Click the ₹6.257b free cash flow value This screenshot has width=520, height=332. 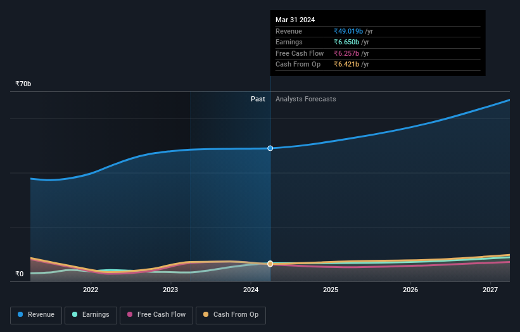click(x=346, y=53)
